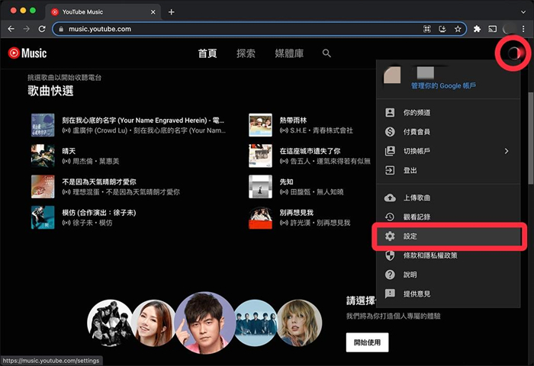
Task: Open 上傳歌曲 menu entry
Action: coord(419,198)
